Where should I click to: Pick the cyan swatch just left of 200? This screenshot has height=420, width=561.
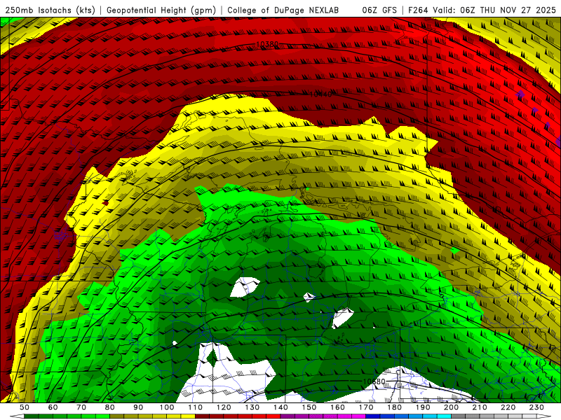pos(445,416)
